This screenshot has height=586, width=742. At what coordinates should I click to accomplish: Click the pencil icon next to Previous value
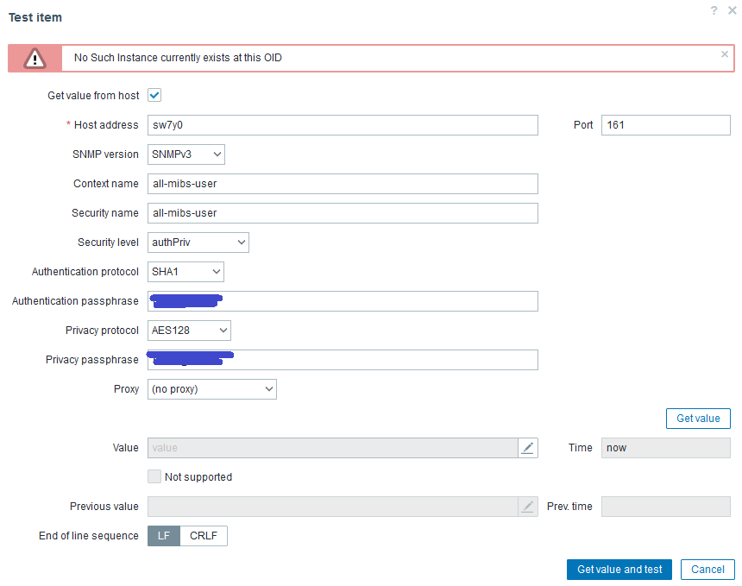(528, 507)
